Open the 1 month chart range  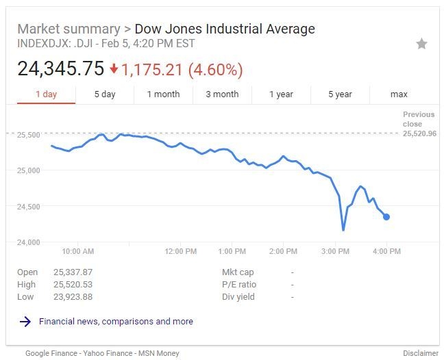pyautogui.click(x=163, y=94)
